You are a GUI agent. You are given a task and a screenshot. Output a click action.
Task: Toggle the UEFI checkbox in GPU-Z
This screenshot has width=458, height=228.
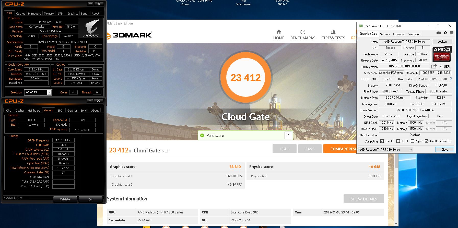[x=441, y=66]
